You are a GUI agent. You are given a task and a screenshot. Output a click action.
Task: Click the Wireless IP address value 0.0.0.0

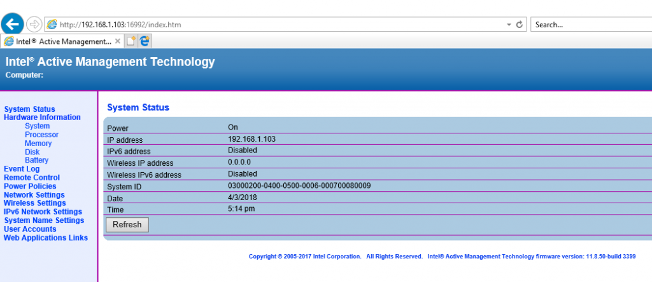point(239,162)
